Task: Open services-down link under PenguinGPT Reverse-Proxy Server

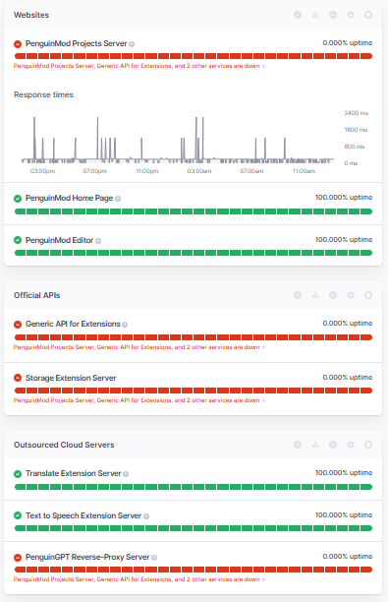Action: tap(139, 579)
